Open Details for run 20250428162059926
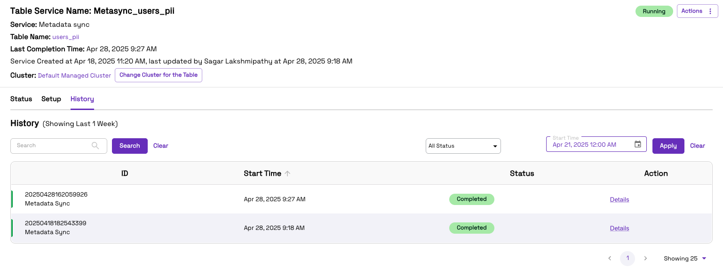The height and width of the screenshot is (276, 723). (620, 199)
